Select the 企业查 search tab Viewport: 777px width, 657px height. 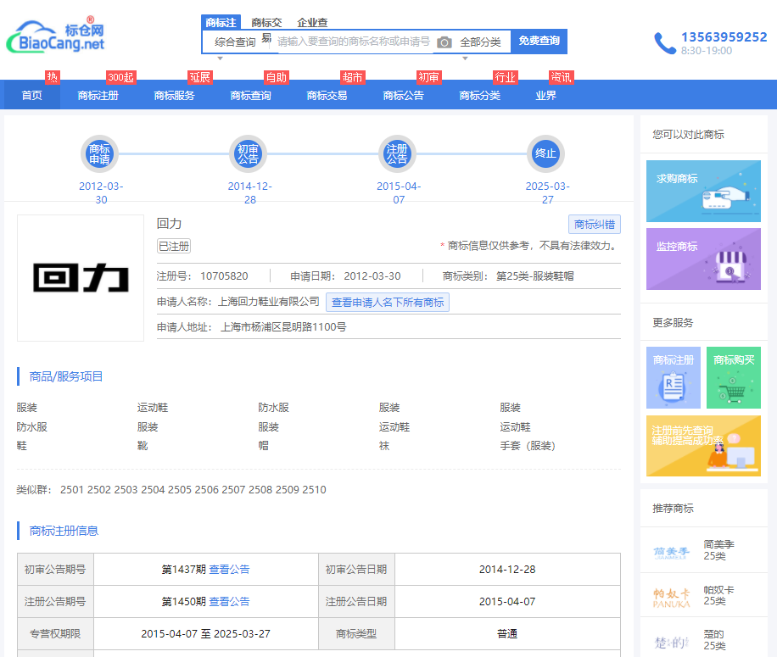(x=312, y=22)
